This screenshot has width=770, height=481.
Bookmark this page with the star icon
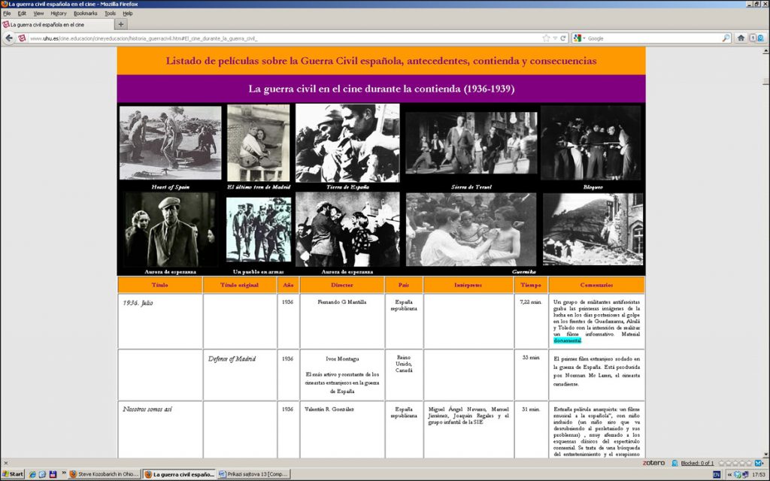point(547,38)
